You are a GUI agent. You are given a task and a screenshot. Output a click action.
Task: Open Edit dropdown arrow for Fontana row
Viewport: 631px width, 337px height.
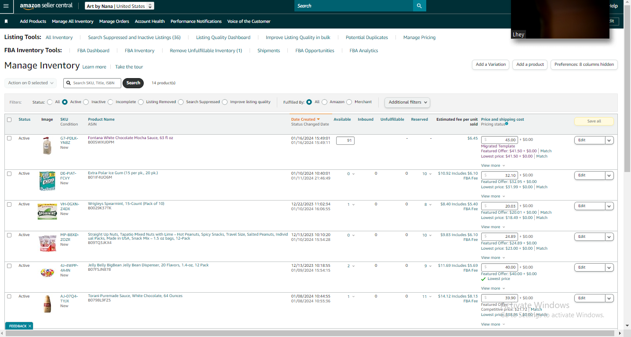coord(609,140)
